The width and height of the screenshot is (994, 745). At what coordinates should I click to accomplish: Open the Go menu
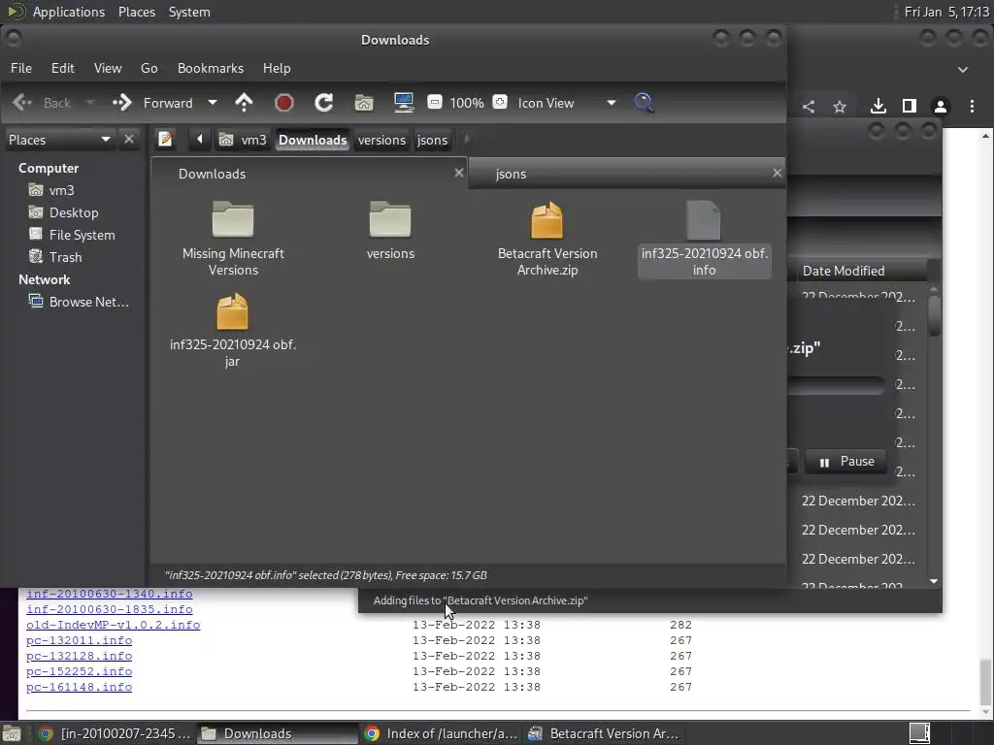149,68
